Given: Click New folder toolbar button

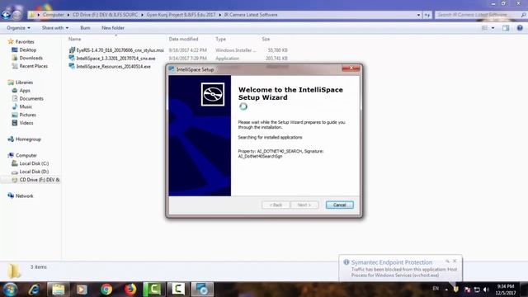Looking at the screenshot, I should pyautogui.click(x=113, y=28).
